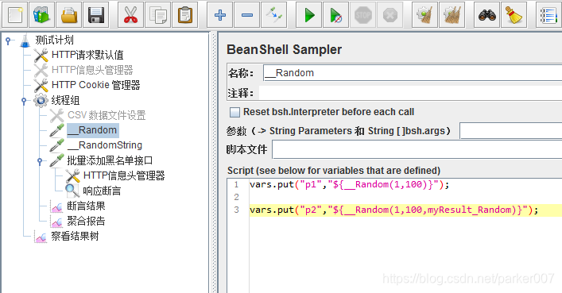This screenshot has height=293, width=562.
Task: Open function helper list icon
Action: 548,15
